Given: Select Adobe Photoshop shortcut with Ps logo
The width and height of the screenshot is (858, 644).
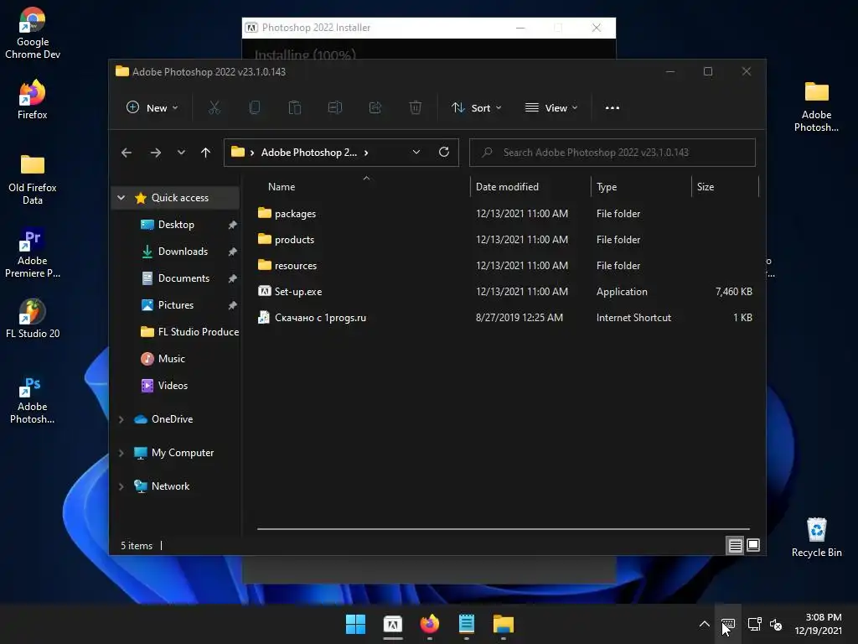Looking at the screenshot, I should point(33,400).
